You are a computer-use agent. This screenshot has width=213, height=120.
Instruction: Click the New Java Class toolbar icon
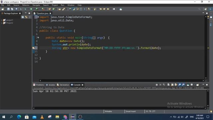(x=53, y=9)
